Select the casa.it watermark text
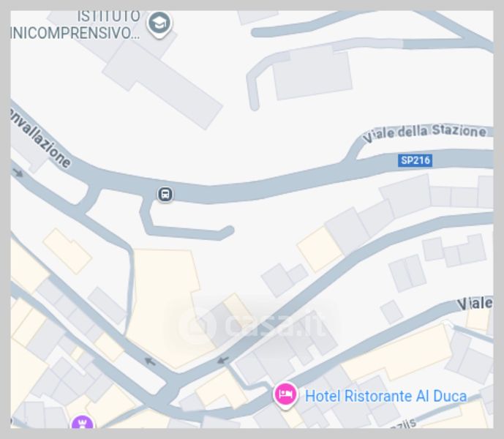 click(274, 325)
